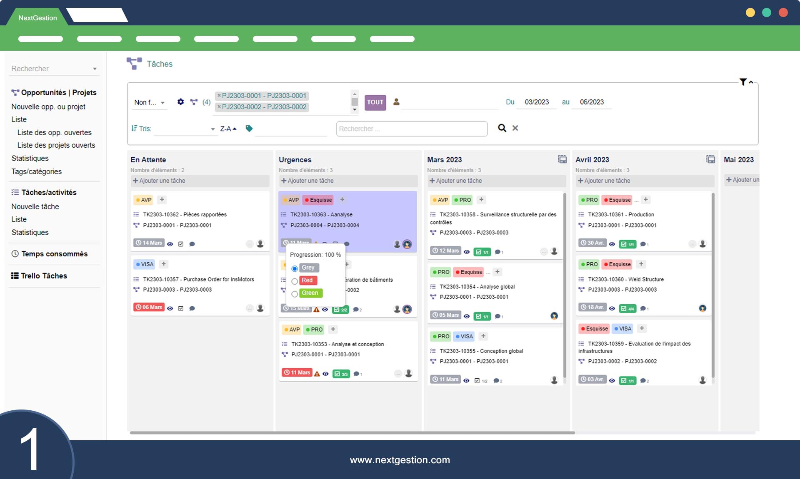Click the Mars 2023 column view icon
This screenshot has width=800, height=479.
click(562, 159)
